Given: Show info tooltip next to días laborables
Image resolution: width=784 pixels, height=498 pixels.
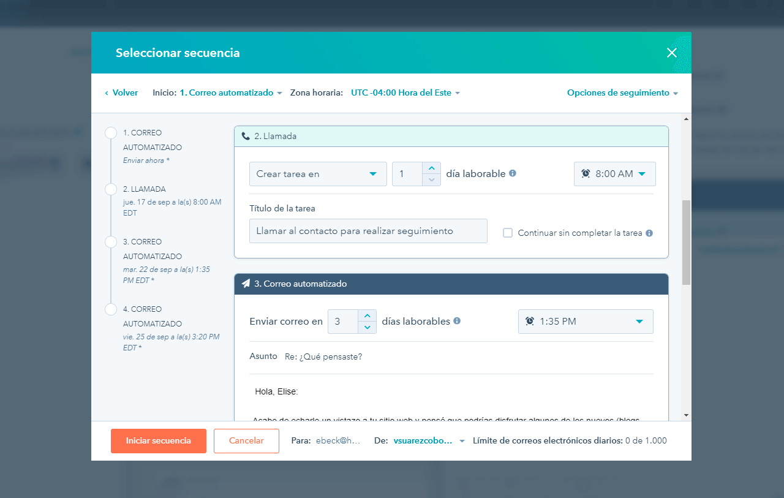Looking at the screenshot, I should coord(457,321).
